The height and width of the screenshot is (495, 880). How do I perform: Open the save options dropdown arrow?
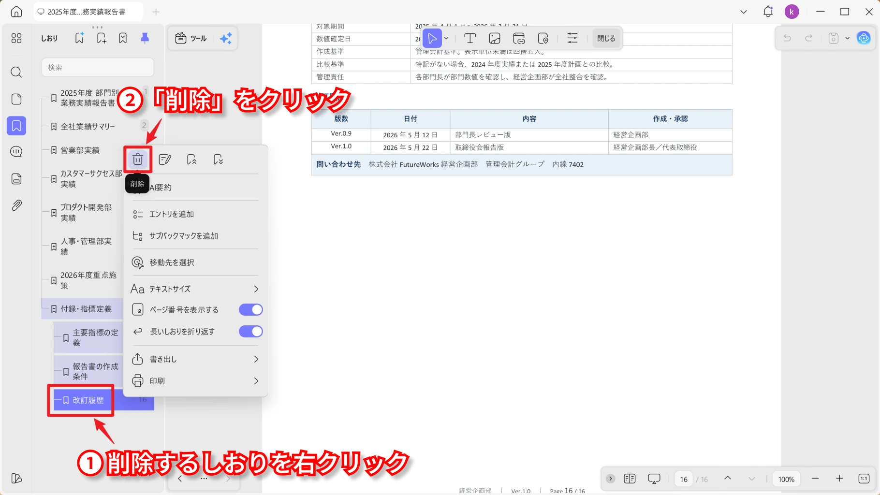click(847, 38)
